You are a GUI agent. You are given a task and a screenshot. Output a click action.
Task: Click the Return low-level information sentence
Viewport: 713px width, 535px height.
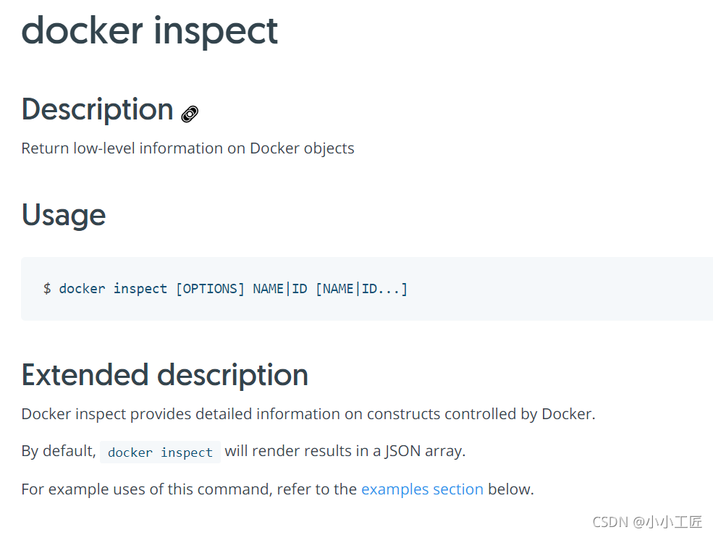tap(187, 148)
